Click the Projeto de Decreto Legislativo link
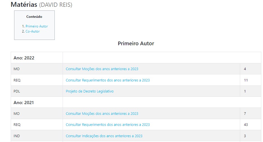263x142 pixels. 89,91
